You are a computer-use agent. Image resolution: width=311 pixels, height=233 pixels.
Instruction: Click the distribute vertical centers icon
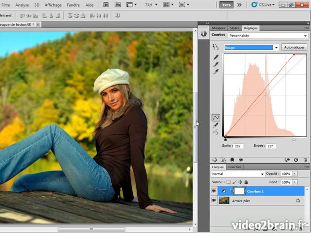[76, 16]
